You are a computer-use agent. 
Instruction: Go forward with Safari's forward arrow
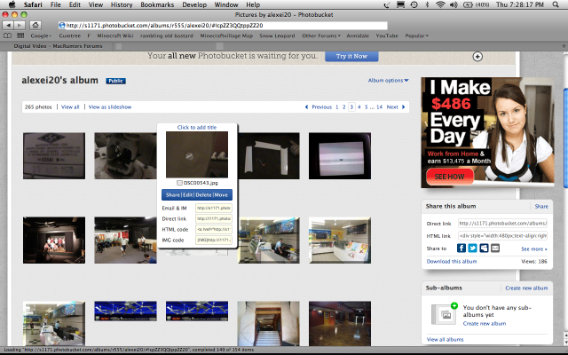20,26
